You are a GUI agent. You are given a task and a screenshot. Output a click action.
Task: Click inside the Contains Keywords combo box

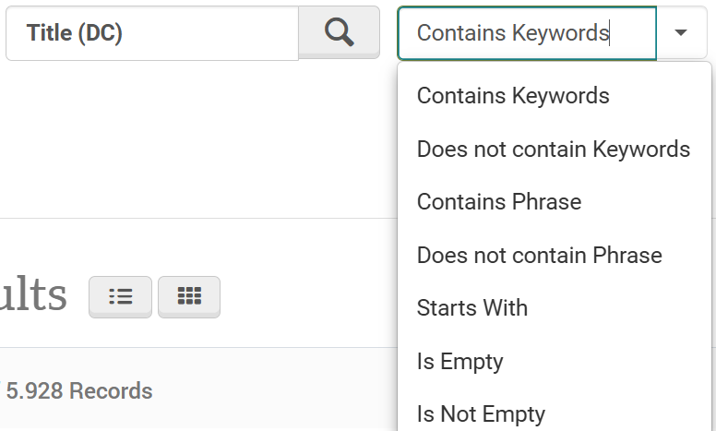[x=526, y=33]
